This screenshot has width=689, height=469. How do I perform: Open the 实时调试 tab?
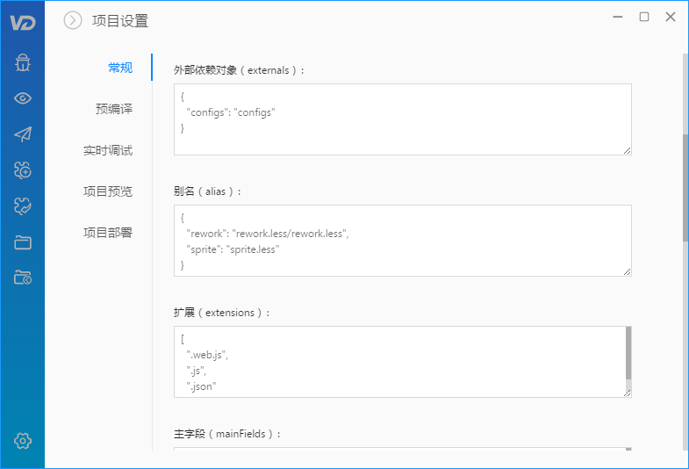[108, 150]
